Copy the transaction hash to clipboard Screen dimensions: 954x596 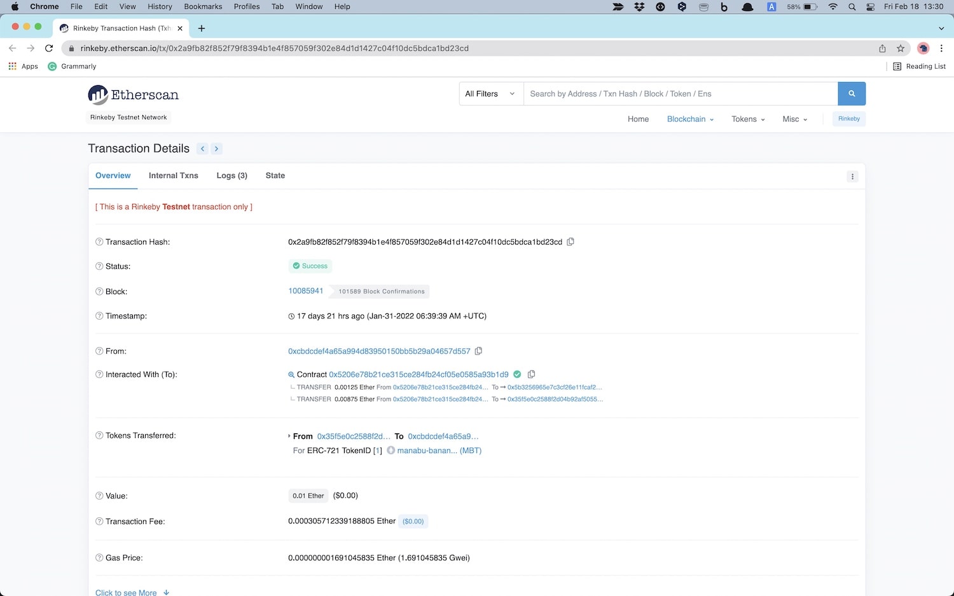(570, 241)
